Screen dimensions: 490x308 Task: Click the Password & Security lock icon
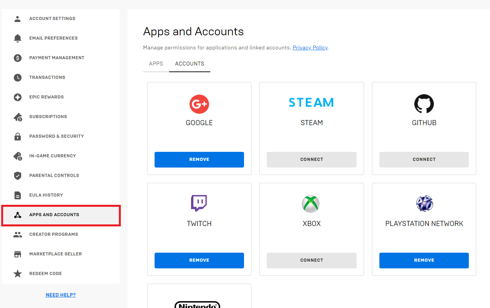(x=18, y=137)
